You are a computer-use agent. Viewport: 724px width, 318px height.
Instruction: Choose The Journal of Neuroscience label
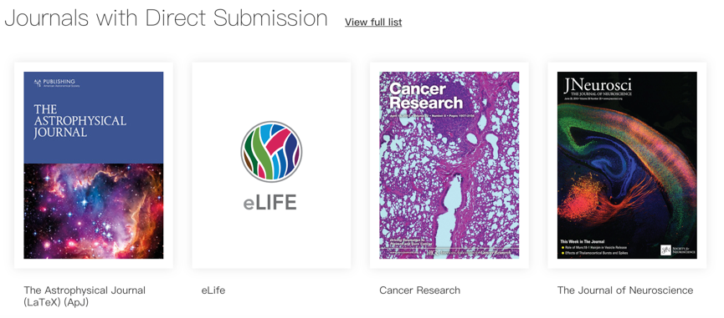(x=625, y=290)
